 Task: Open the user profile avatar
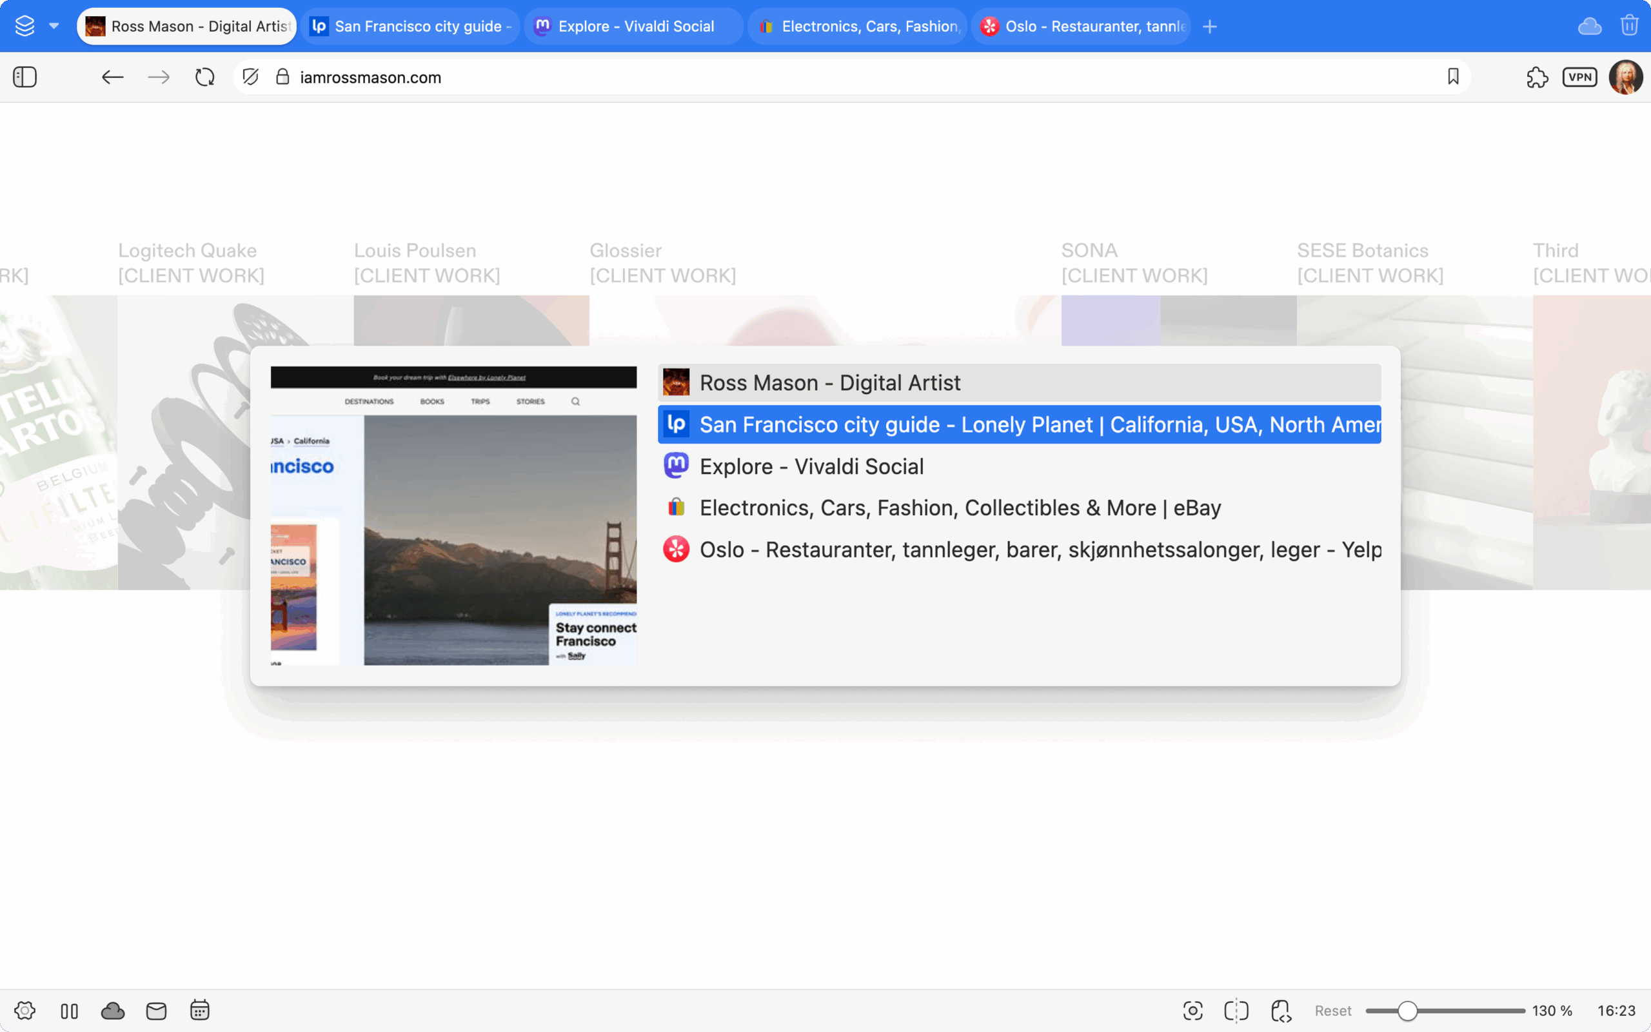[1626, 77]
